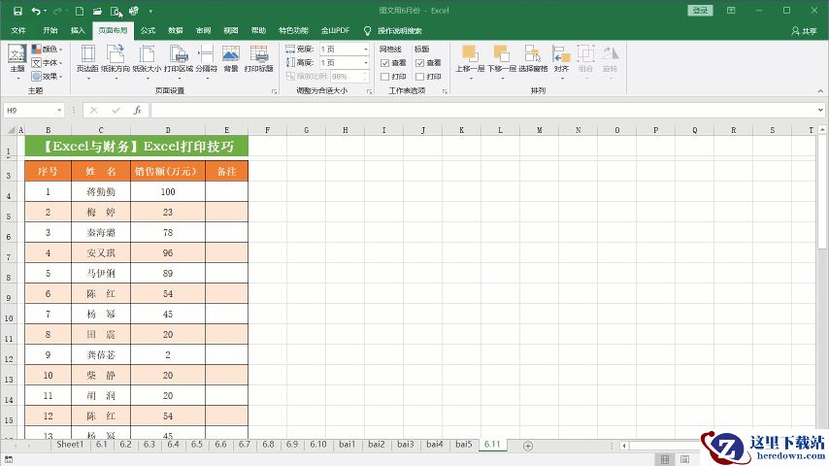Screen dimensions: 829x466
Task: Switch to Normal view icon in status bar
Action: (665, 459)
